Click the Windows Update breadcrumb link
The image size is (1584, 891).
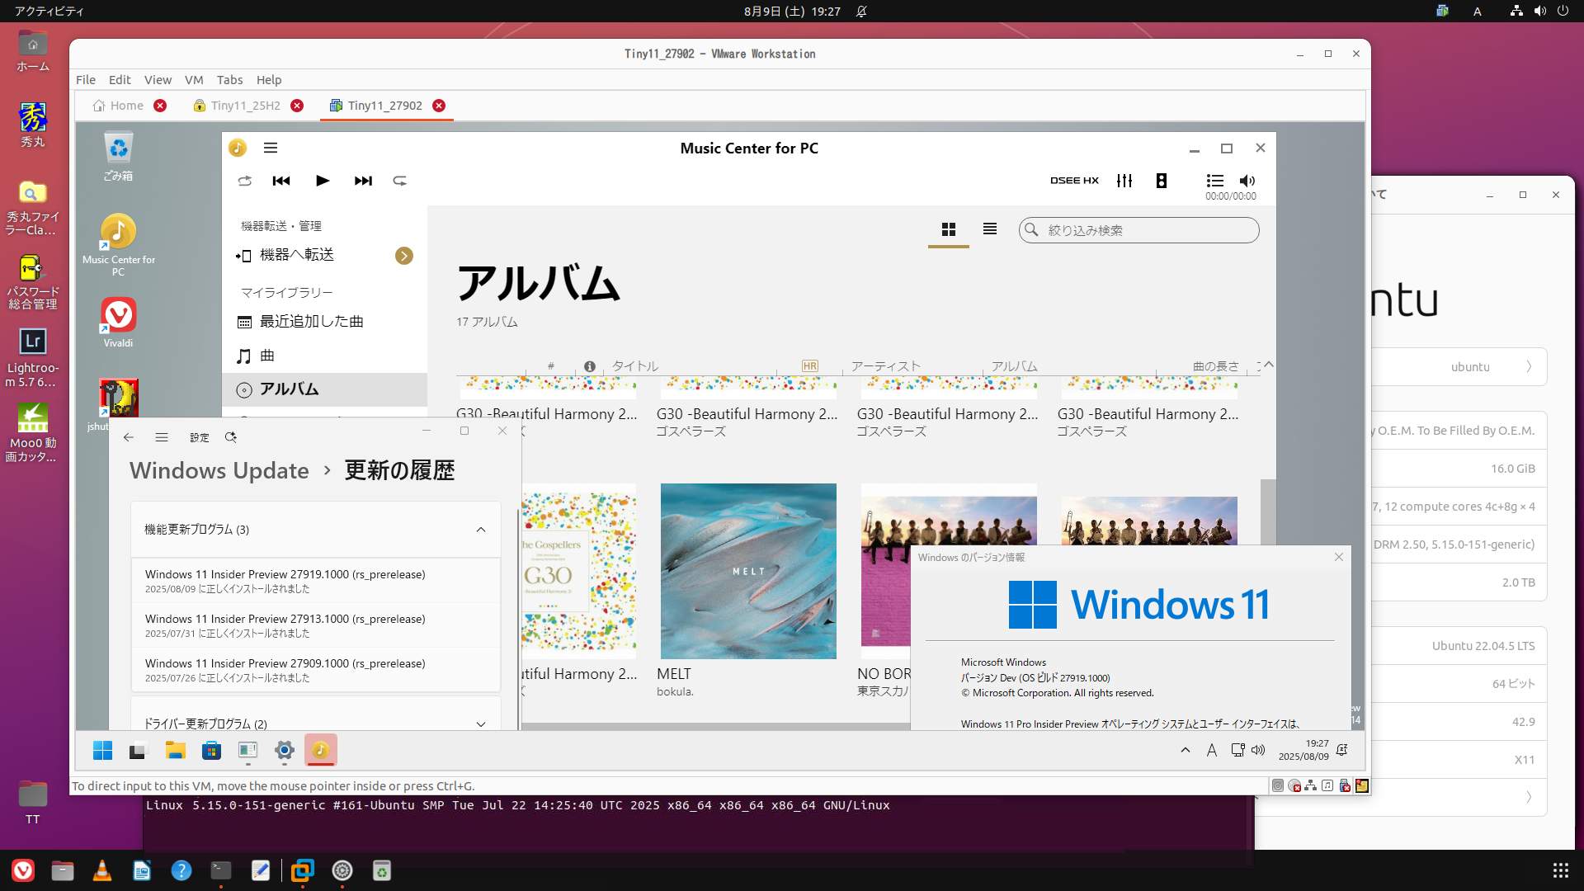[x=219, y=470]
